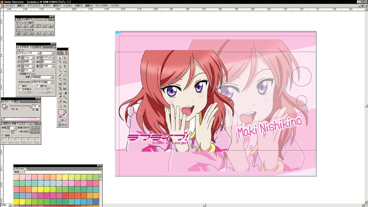
Task: Select the Column Graph tool
Action: pos(65,88)
